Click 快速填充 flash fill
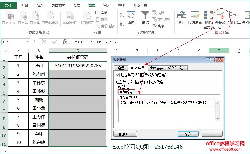The width and height of the screenshot is (250, 154). (195, 18)
